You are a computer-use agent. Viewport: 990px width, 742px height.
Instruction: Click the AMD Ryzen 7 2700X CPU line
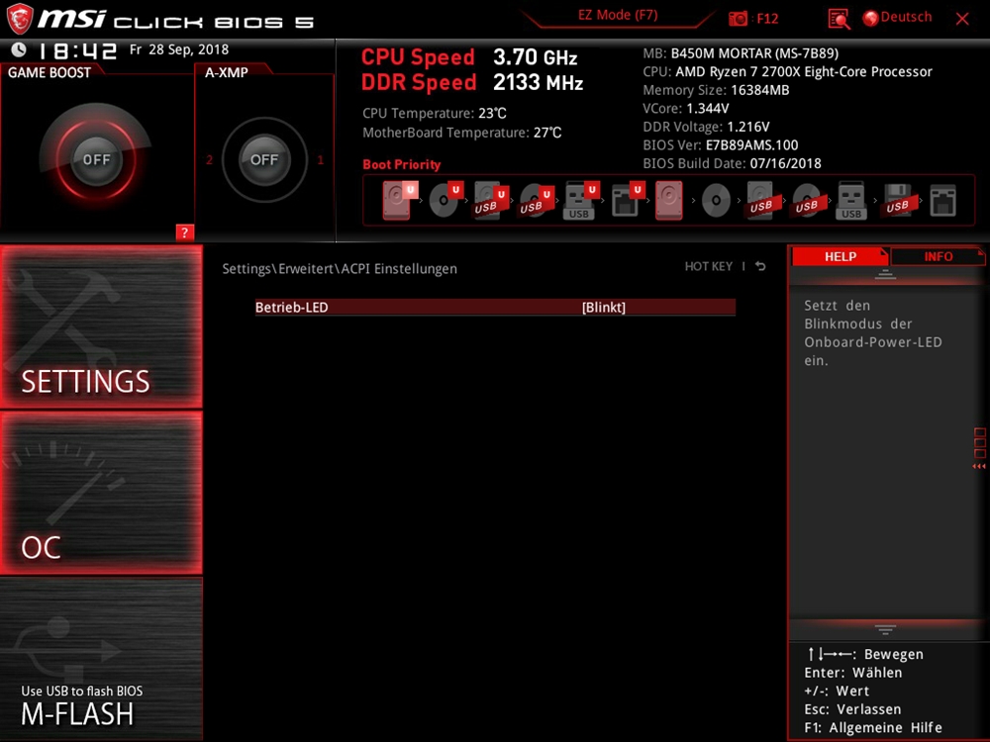tap(787, 72)
